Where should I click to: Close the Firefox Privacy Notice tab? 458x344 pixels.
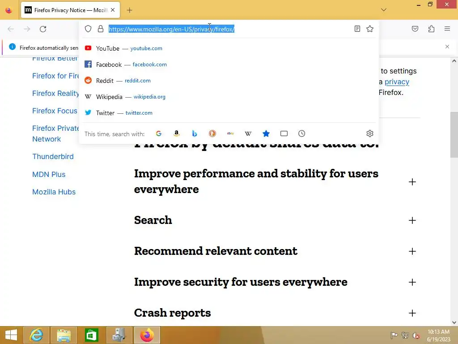(113, 10)
